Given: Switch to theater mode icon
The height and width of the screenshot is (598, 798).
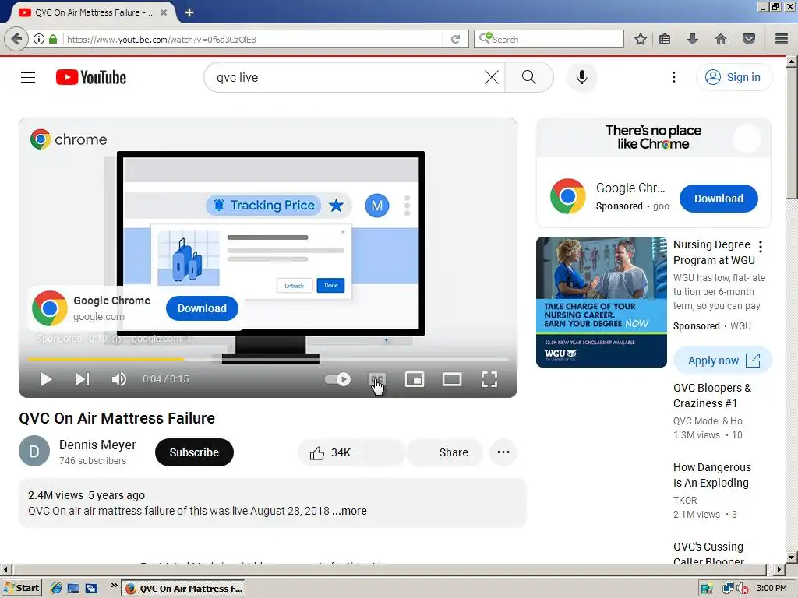Looking at the screenshot, I should coord(452,379).
